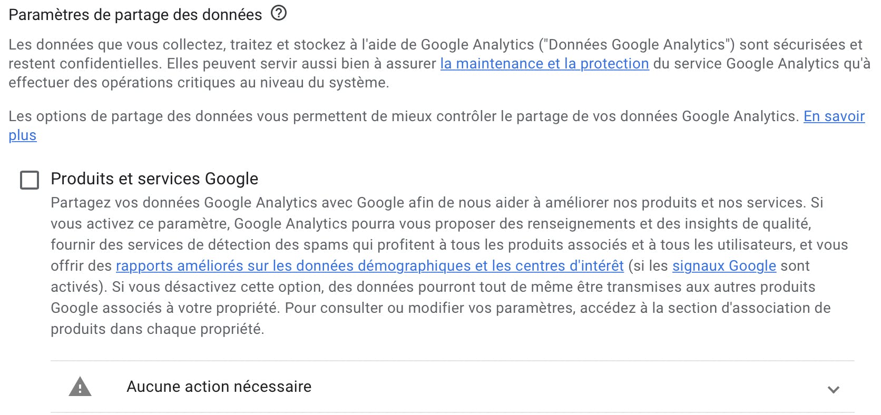Screen dimensions: 881x415
Task: Enable the Produits et services Google checkbox
Action: (30, 180)
